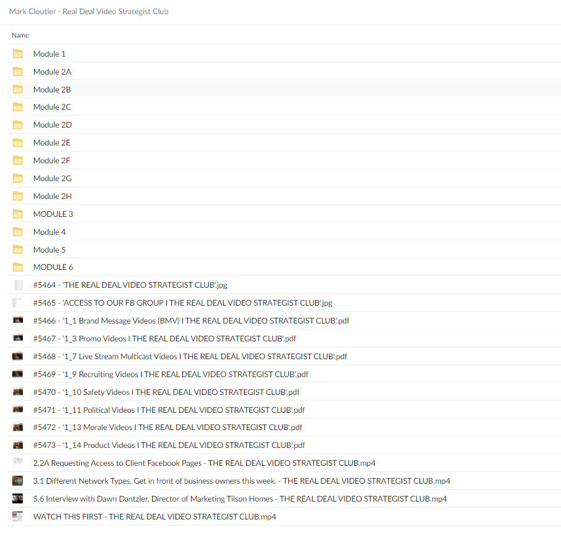Screen dimensions: 561x533
Task: Open #5468 Live Stream Multicast Videos pdf
Action: 190,357
